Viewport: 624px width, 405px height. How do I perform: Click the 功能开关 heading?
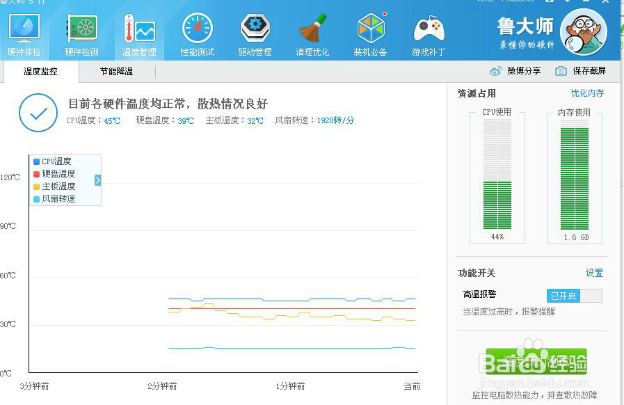point(477,273)
